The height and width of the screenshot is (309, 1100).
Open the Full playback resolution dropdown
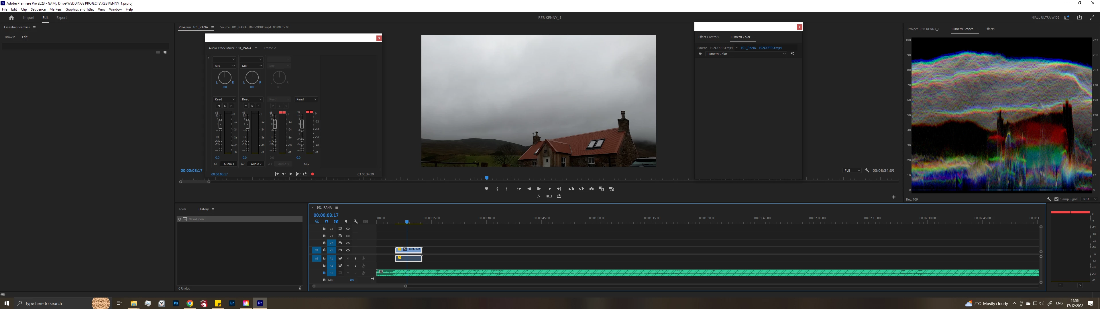(852, 170)
